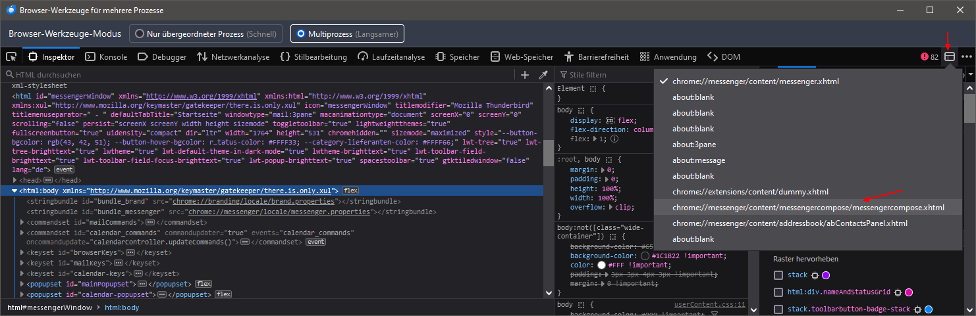Click the error count badge showing 82
976x316 pixels.
(x=929, y=57)
